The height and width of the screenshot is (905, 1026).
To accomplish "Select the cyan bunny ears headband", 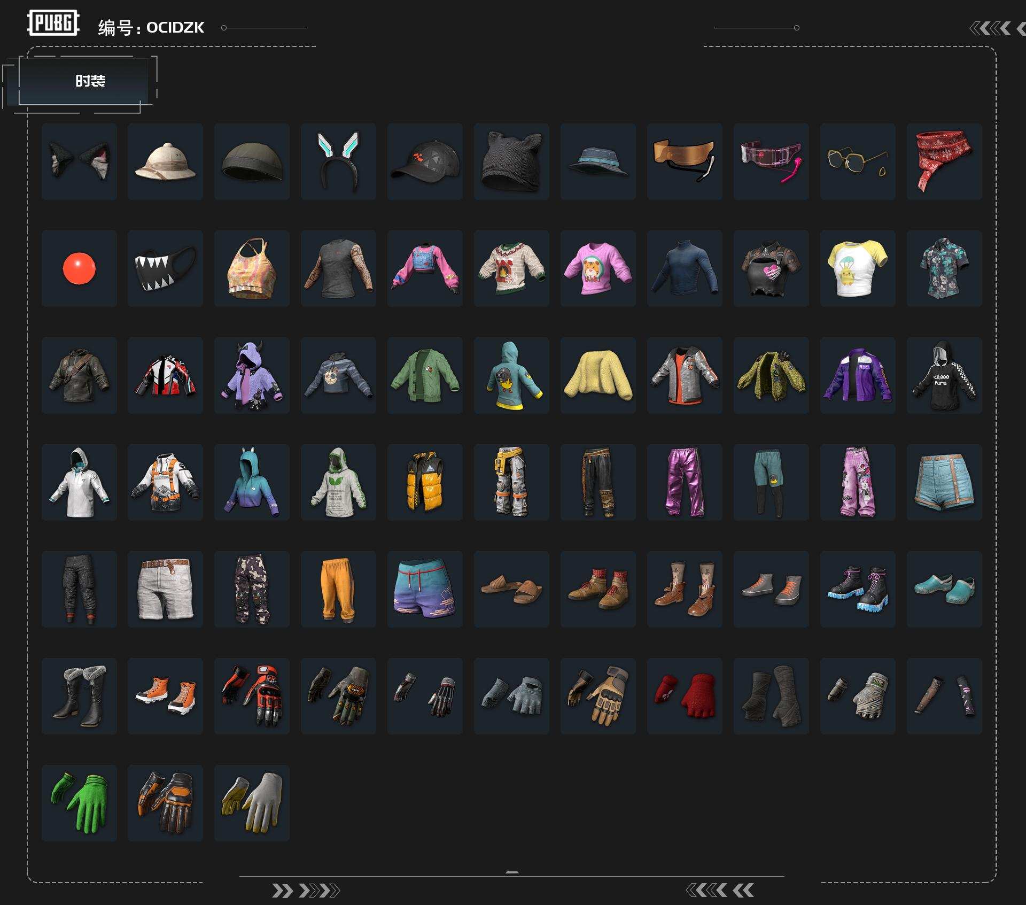I will click(x=339, y=162).
